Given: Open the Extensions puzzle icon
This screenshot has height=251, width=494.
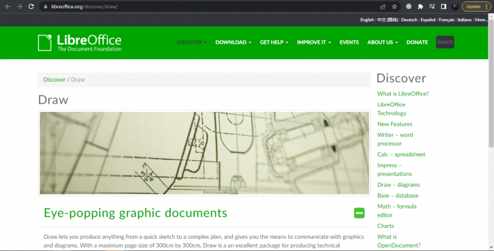Looking at the screenshot, I should pos(420,7).
